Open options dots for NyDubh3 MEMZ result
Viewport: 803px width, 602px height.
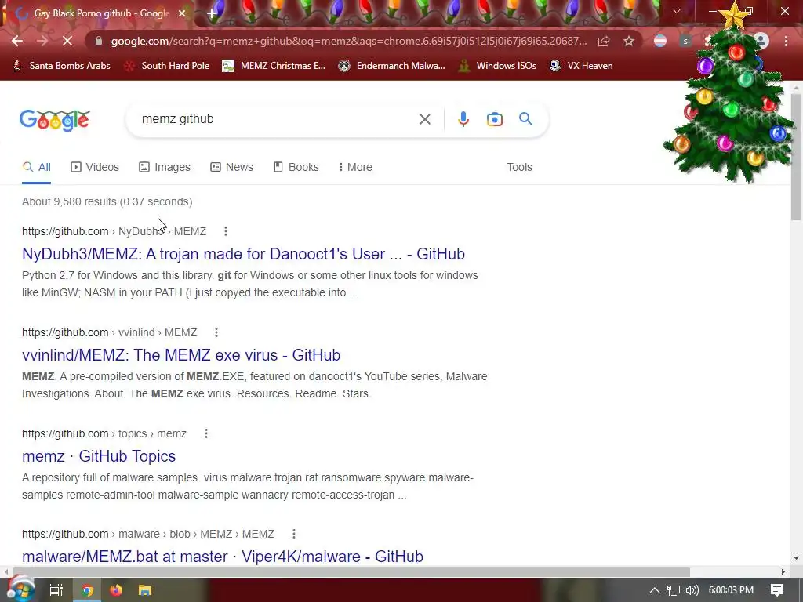tap(226, 231)
